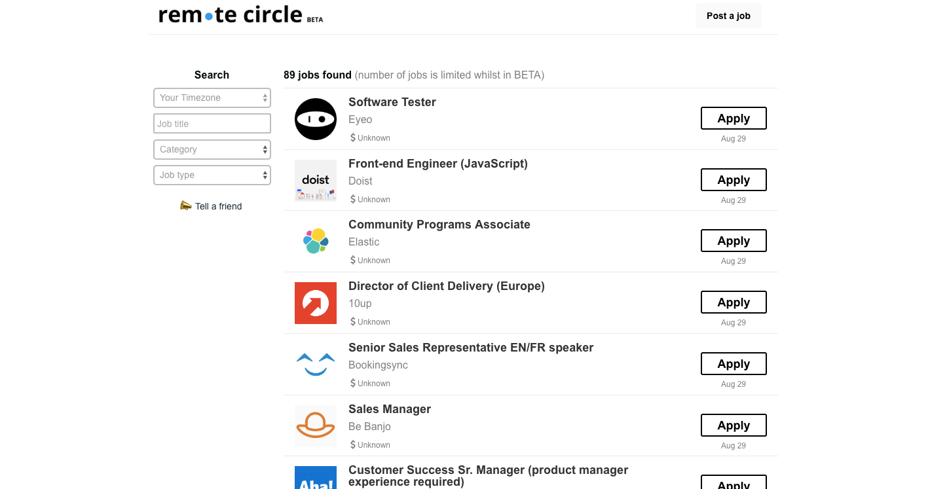
Task: Click the megaphone icon beside Tell a friend
Action: [186, 206]
